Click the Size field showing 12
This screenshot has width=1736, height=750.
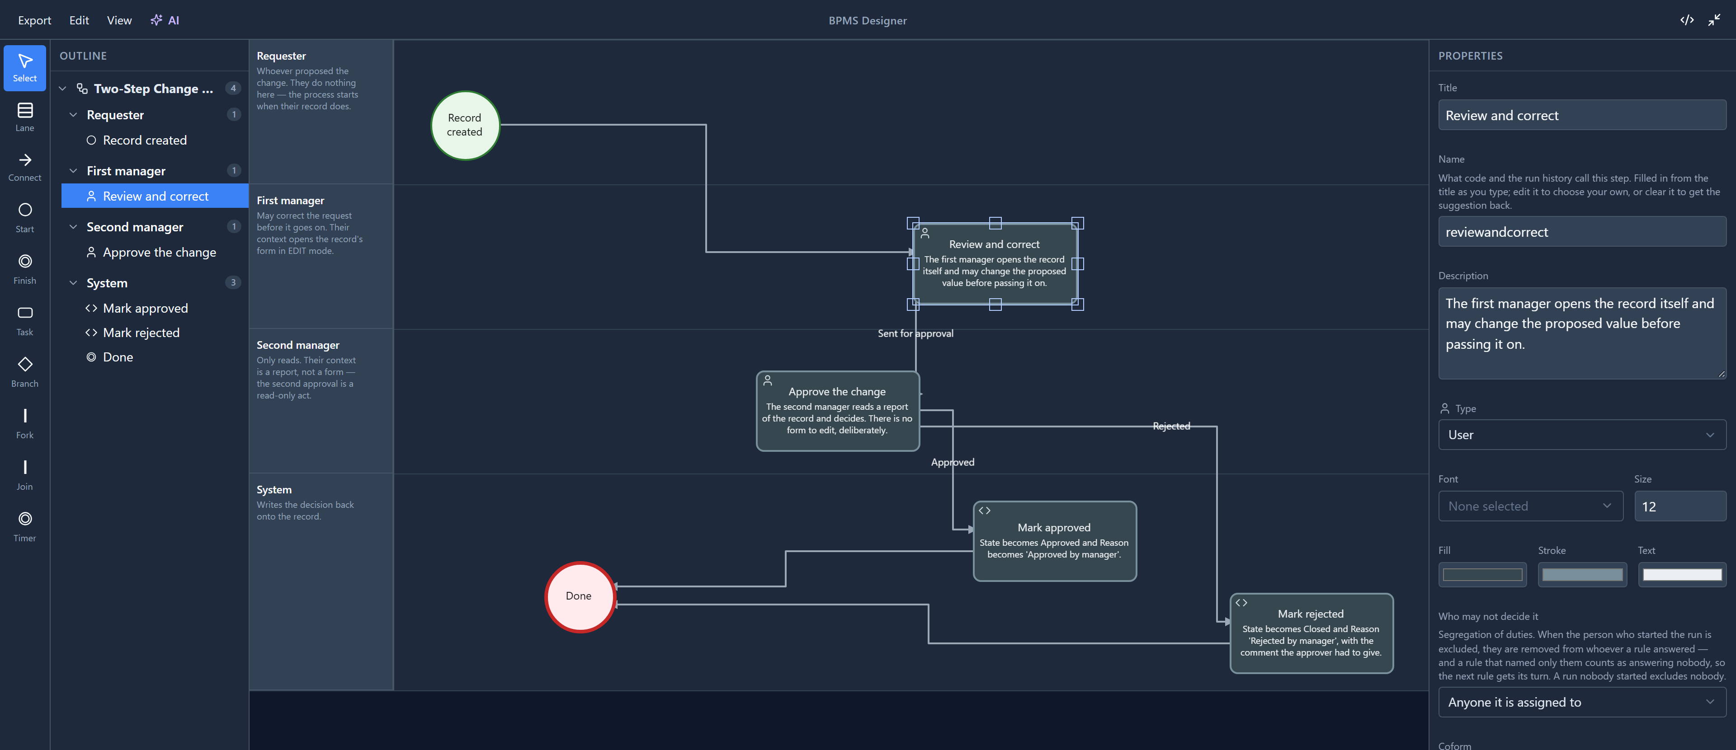(1680, 506)
